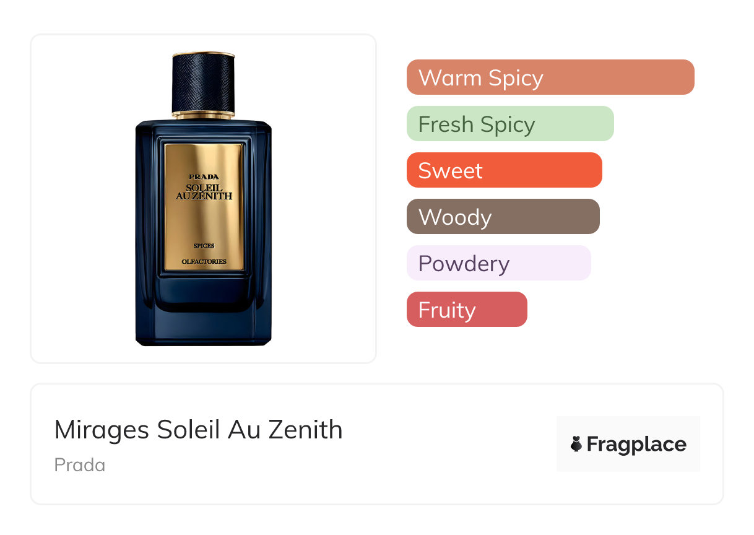
Task: Select the Fresh Spicy accord bar
Action: point(510,124)
